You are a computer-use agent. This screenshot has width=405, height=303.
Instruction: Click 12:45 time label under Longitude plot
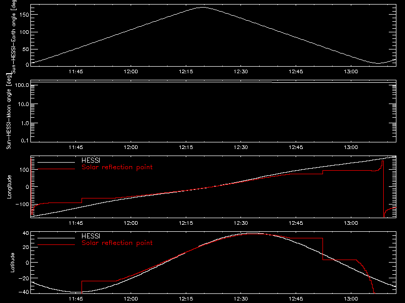[296, 223]
